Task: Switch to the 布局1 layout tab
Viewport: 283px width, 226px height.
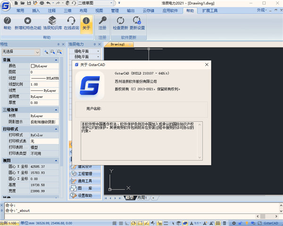Action: (x=142, y=198)
